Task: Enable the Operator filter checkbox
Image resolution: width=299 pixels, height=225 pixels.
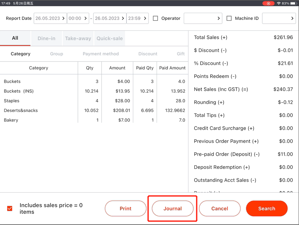Action: point(155,18)
